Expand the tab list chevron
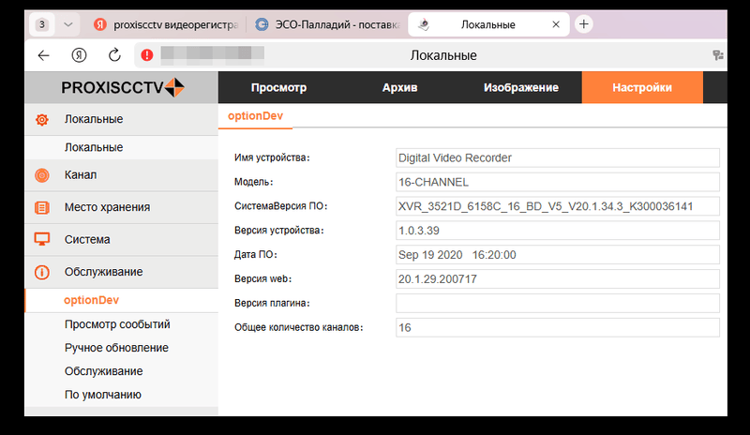 tap(67, 24)
